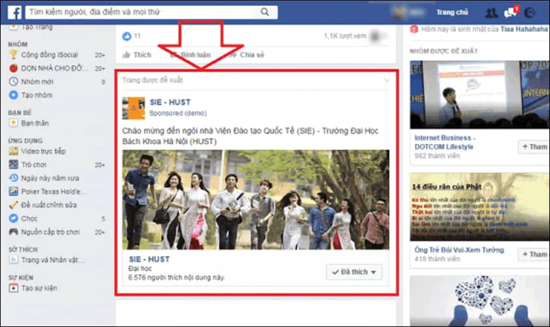
Task: Open the notifications globe icon
Action: point(529,13)
